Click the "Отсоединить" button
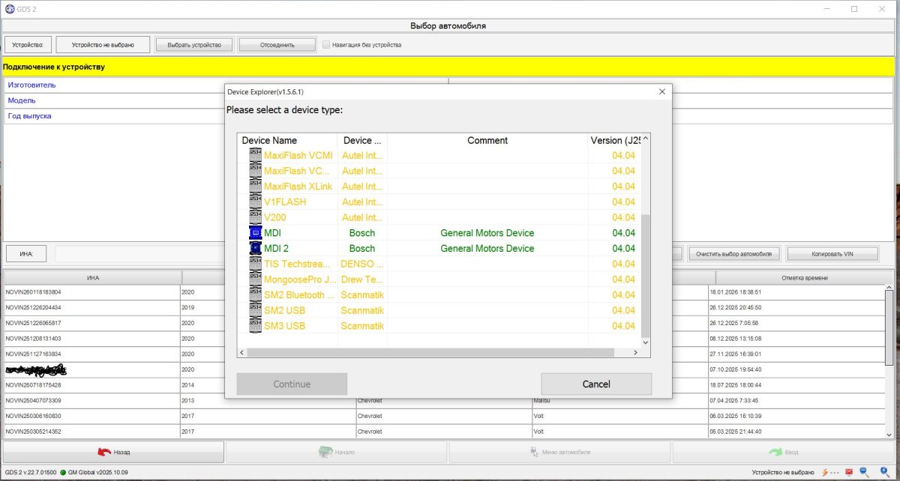 [x=277, y=45]
